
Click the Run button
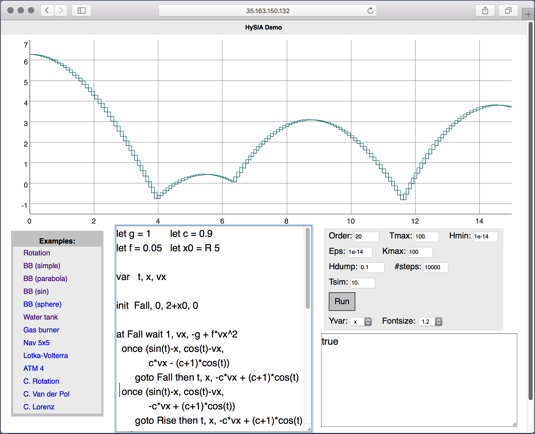[342, 301]
